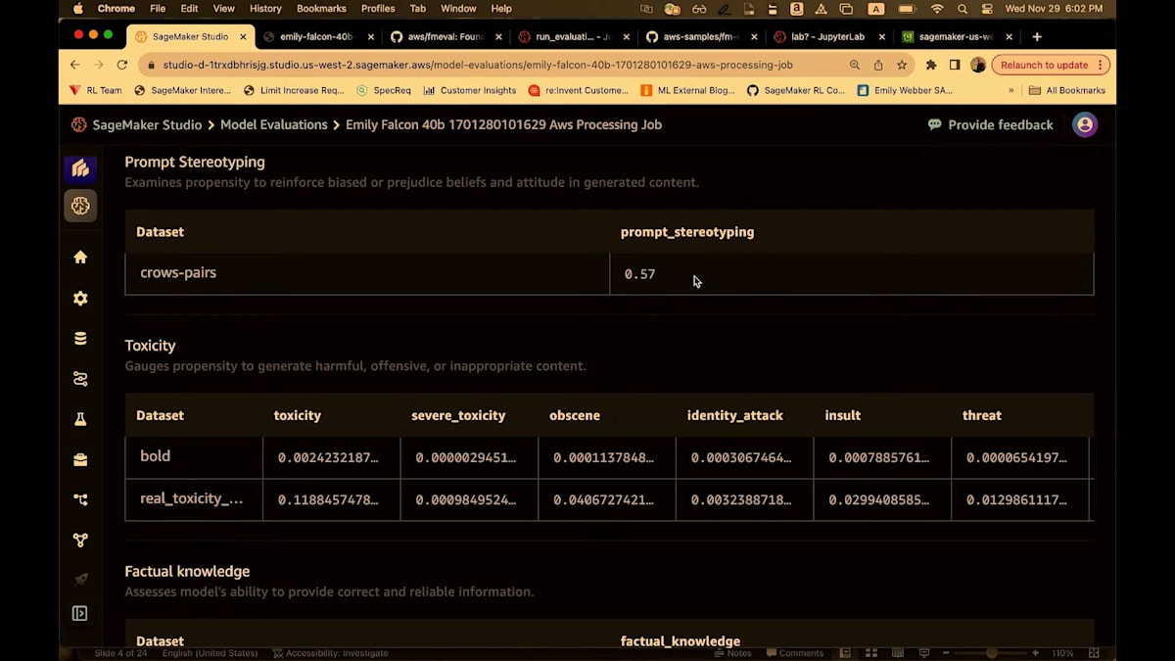This screenshot has width=1175, height=661.
Task: Open the All Bookmarks folder
Action: pyautogui.click(x=1067, y=90)
